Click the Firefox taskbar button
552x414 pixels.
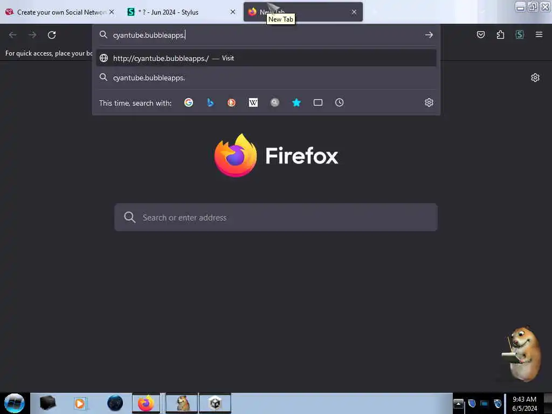click(x=146, y=403)
